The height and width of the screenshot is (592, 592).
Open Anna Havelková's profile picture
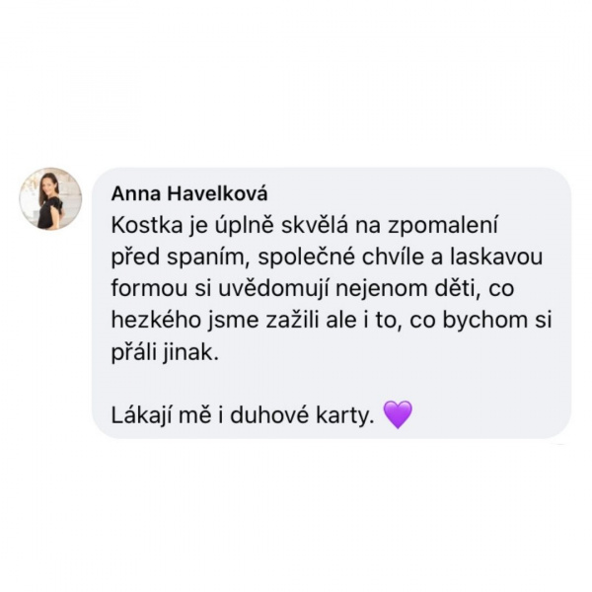50,198
